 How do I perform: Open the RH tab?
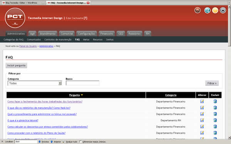click(x=147, y=34)
